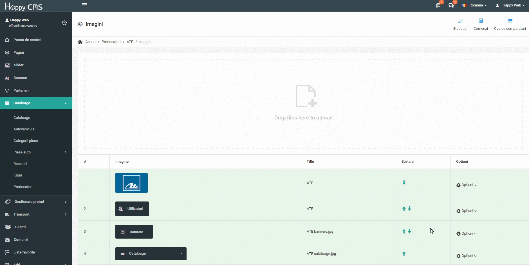Open the messages chat icon with badge 1
The width and height of the screenshot is (529, 265).
pos(451,5)
